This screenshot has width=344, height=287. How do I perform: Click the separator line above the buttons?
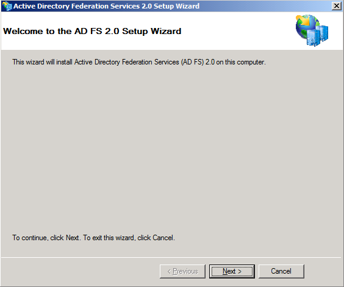point(171,257)
